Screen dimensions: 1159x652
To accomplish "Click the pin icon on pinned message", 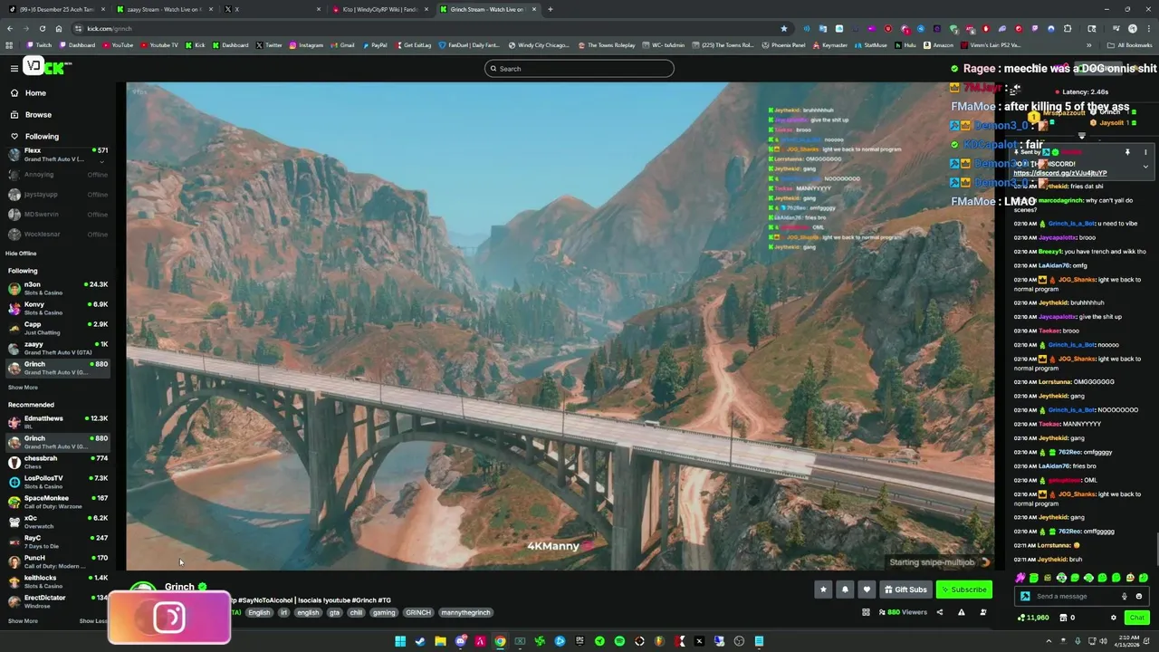I will pyautogui.click(x=1127, y=152).
